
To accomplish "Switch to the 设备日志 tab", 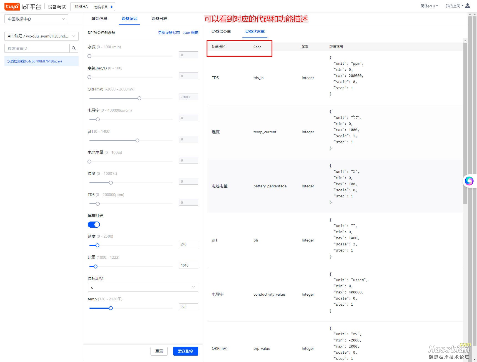I will (x=159, y=19).
